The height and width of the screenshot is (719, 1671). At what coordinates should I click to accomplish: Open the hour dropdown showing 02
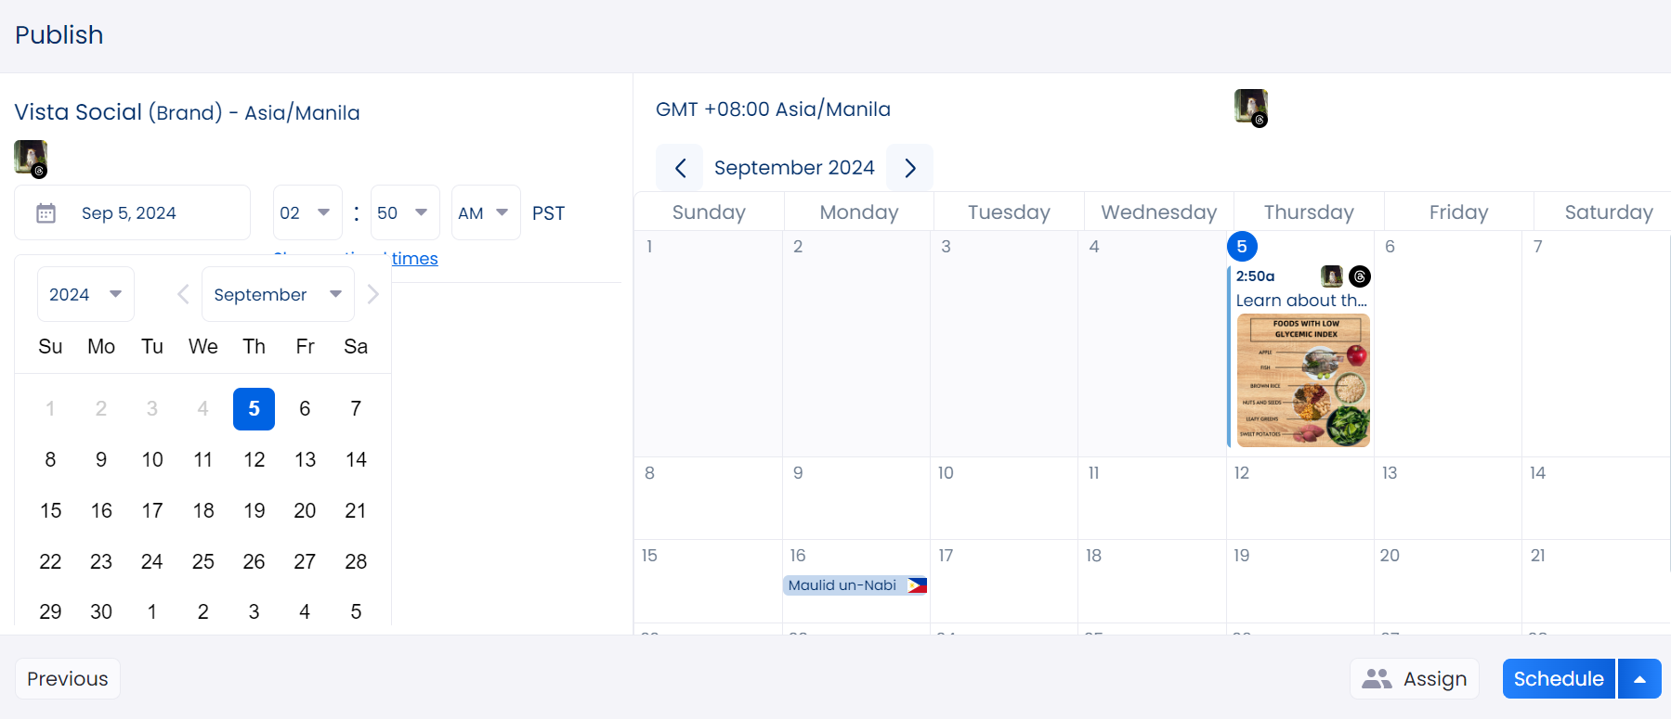click(x=307, y=212)
